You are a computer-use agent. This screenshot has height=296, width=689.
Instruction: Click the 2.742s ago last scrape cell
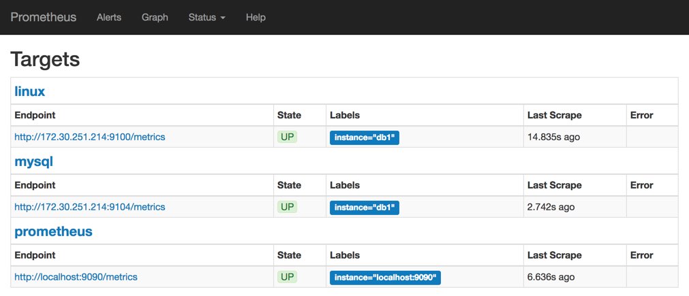(x=551, y=207)
